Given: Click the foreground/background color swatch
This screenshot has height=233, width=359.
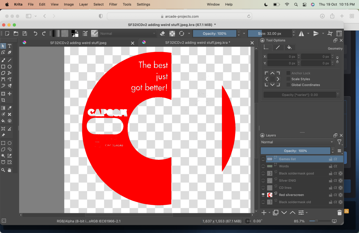Looking at the screenshot, I should pos(74,33).
